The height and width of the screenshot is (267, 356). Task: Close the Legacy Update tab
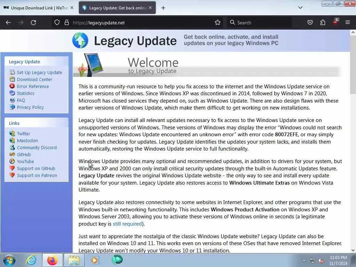(x=150, y=8)
